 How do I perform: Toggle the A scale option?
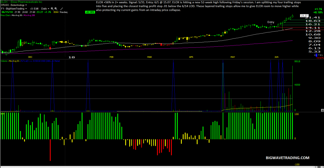click(315, 55)
